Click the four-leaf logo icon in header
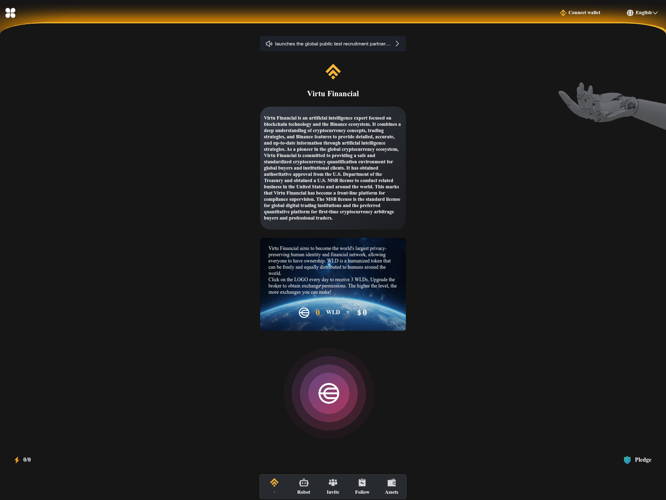This screenshot has width=666, height=500. tap(10, 13)
